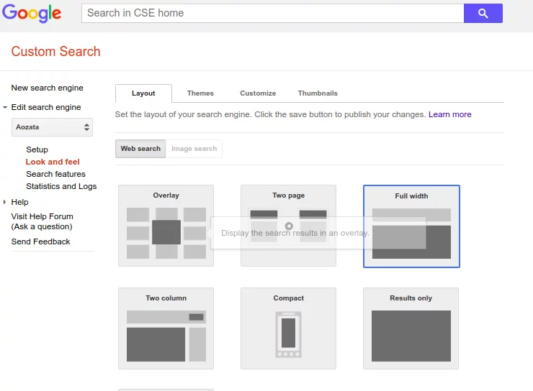Click the Learn more link
This screenshot has height=391, width=533.
point(449,114)
